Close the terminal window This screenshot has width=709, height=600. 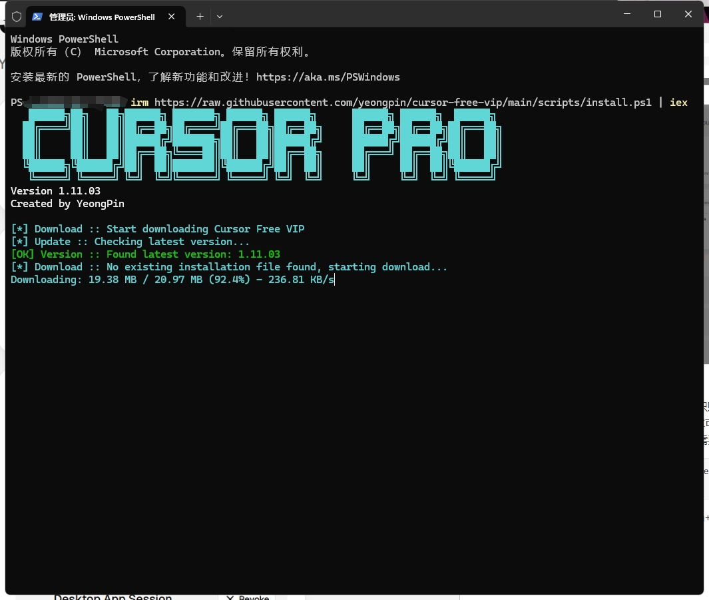[688, 14]
